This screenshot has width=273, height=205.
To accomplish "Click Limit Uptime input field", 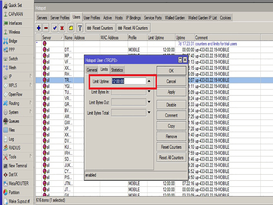I will tap(129, 81).
